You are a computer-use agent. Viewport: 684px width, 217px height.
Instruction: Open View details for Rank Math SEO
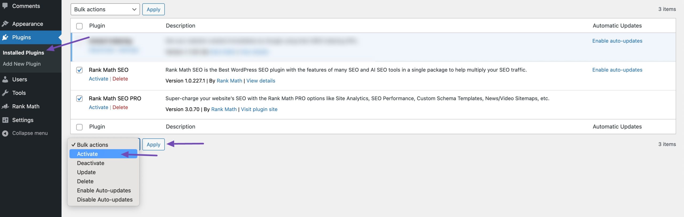tap(261, 81)
